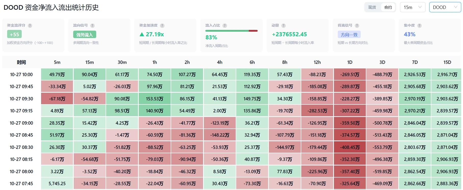Click the +55 score badge
Viewport: 463px width, 190px height.
click(14, 34)
